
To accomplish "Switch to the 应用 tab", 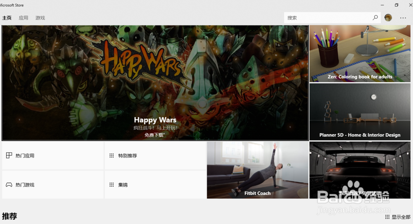I will click(24, 18).
